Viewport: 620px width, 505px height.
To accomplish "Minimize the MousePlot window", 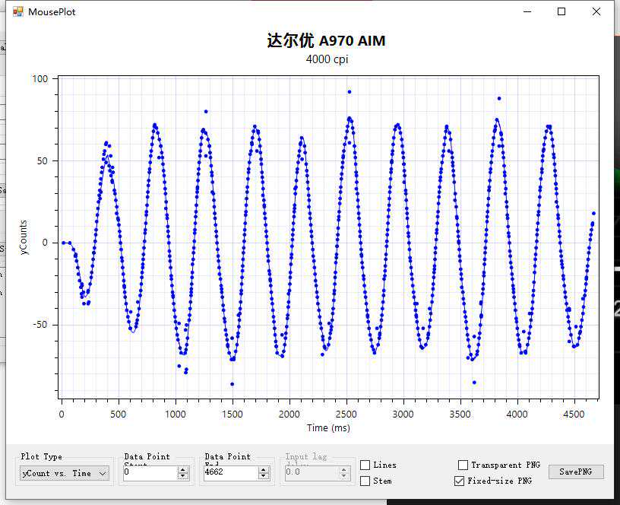I will click(x=527, y=11).
